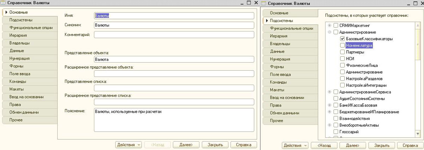Enable the Номенклатура subsystem checkbox

click(x=342, y=46)
